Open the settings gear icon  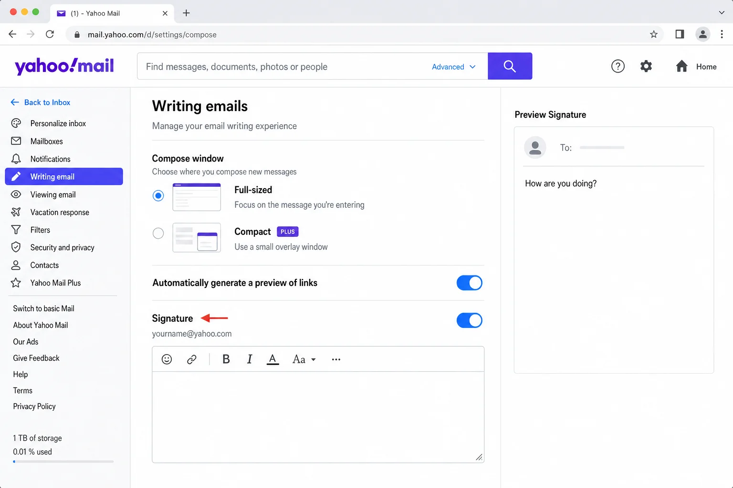[646, 66]
